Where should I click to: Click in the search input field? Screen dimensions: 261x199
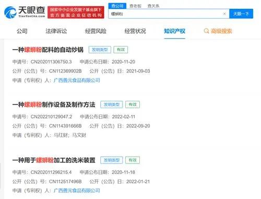click(165, 14)
